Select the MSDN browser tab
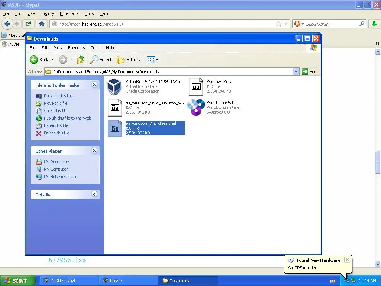 pyautogui.click(x=12, y=44)
